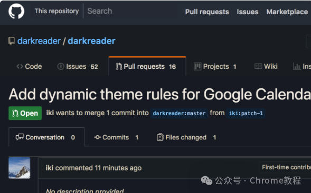Open Pull requests in top navigation
Screen dimensions: 311x193
click(207, 12)
